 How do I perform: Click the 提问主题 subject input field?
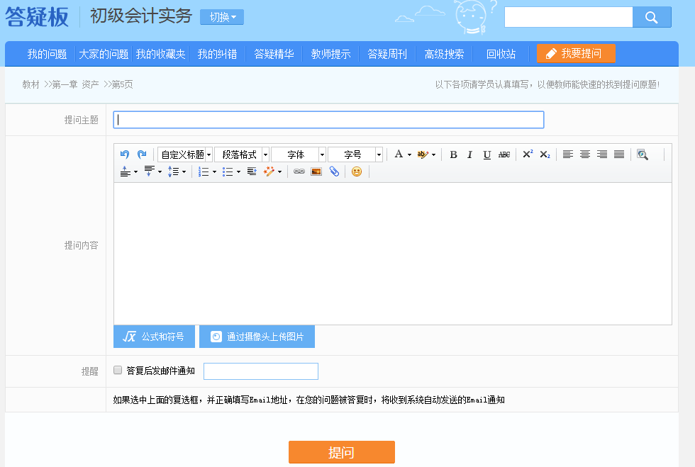tap(328, 120)
